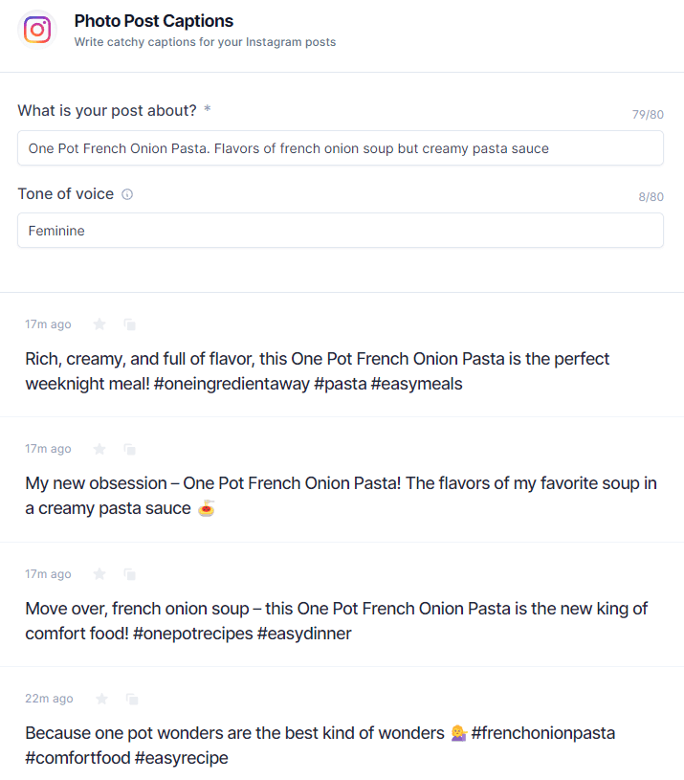Copy the 22m ago caption
The height and width of the screenshot is (780, 684).
(132, 699)
